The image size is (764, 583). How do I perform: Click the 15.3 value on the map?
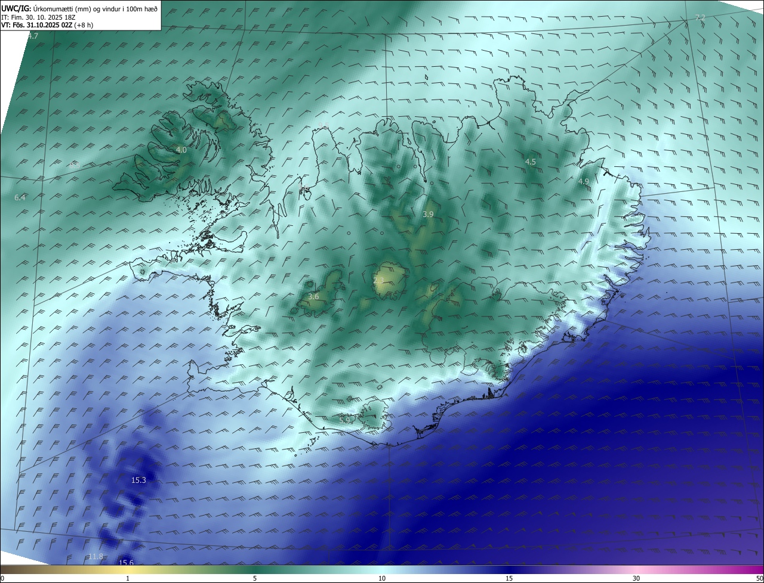point(138,480)
